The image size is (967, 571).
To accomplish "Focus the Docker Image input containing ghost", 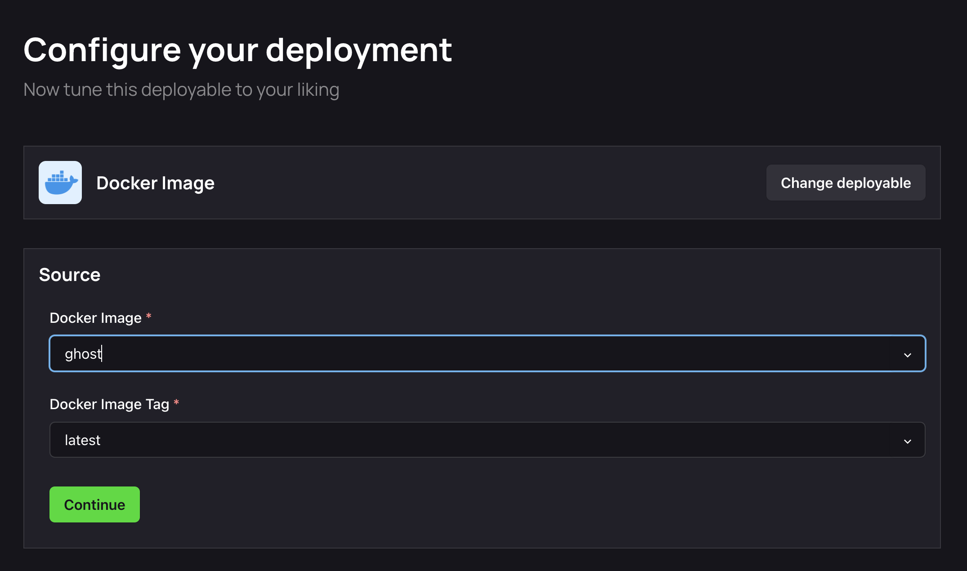I will 488,353.
